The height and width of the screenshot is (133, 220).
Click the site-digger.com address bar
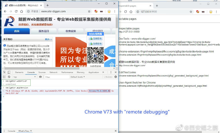click(59, 11)
